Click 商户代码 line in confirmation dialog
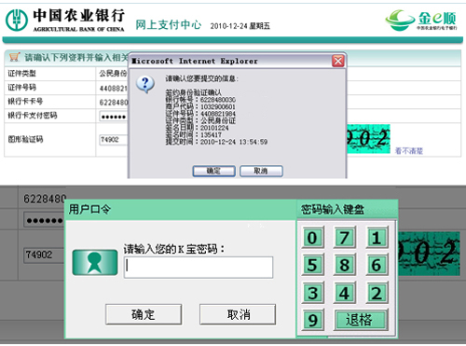Viewport: 466px width, 346px height. pos(200,106)
